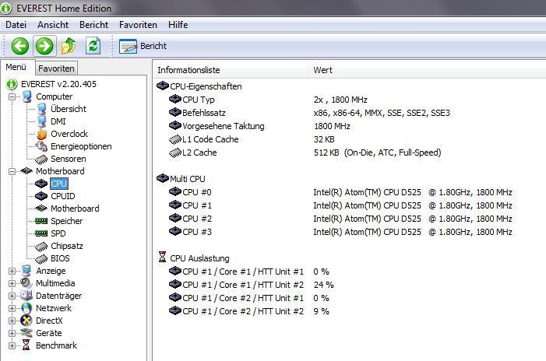Click the speaker icon beside Multimedia
Screen dimensions: 546x361
click(x=26, y=283)
